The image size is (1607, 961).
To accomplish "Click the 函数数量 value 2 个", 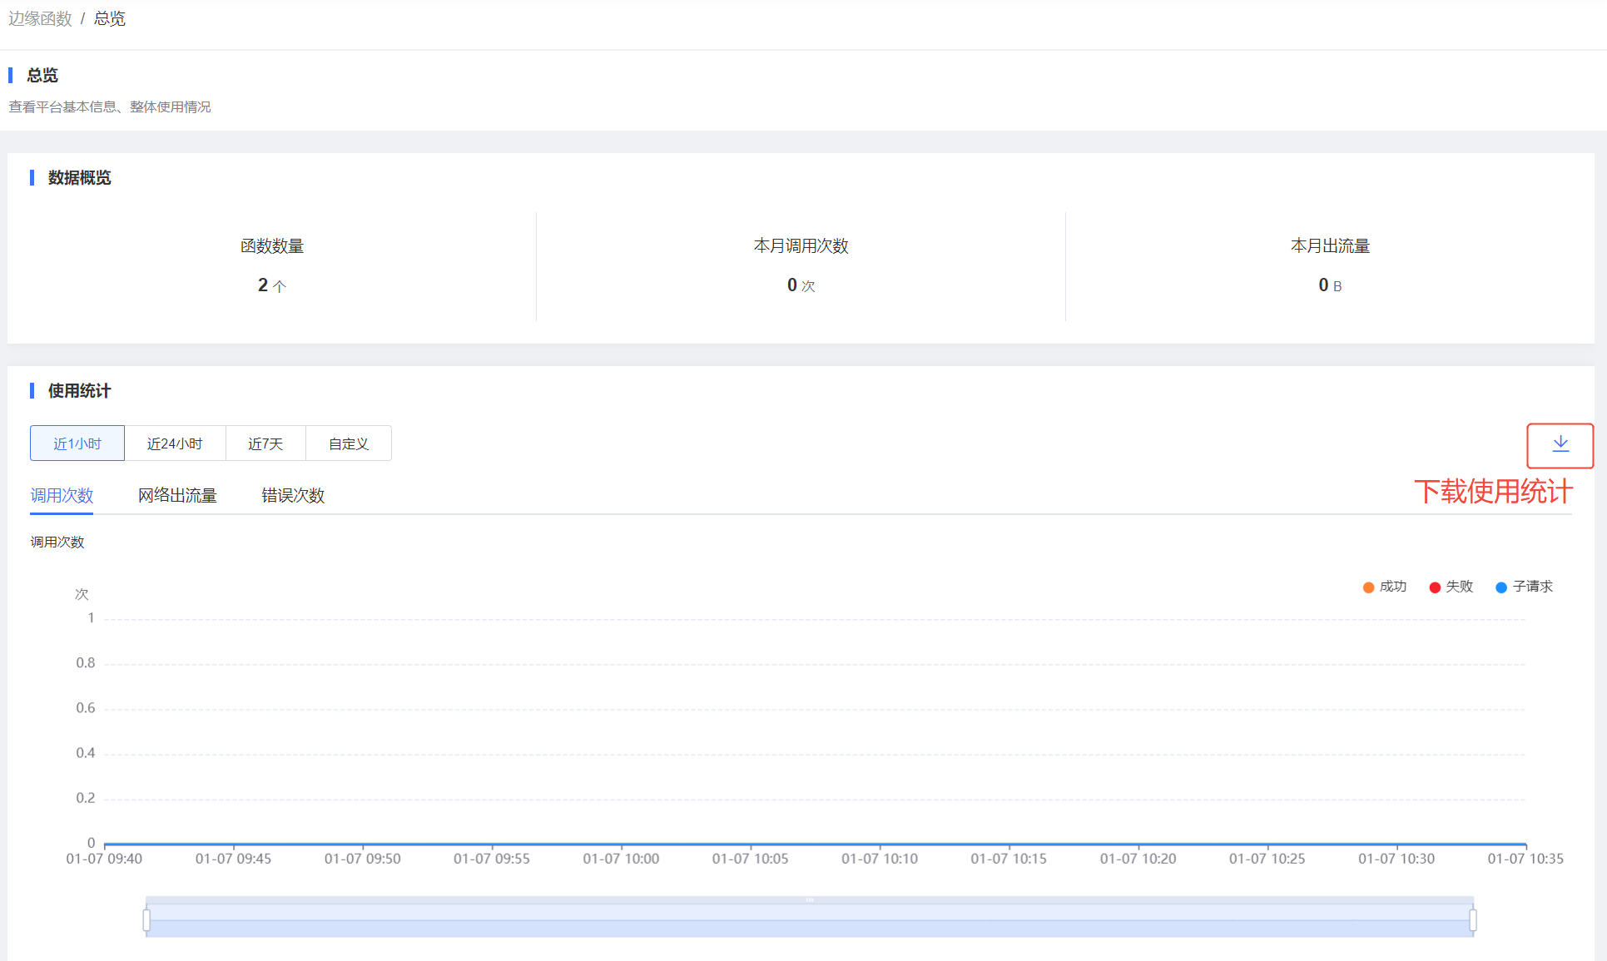I will (x=272, y=285).
